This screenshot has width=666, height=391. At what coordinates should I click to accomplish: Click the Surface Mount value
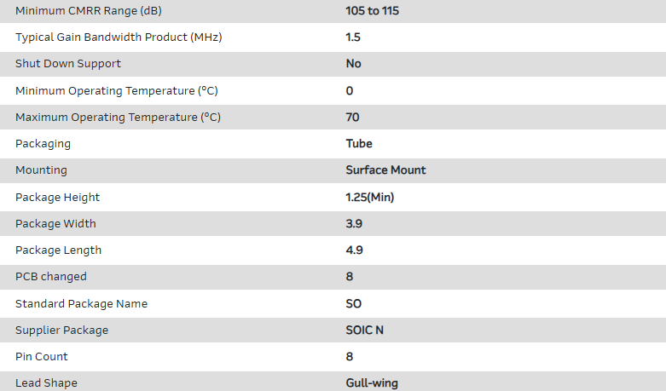click(x=385, y=170)
